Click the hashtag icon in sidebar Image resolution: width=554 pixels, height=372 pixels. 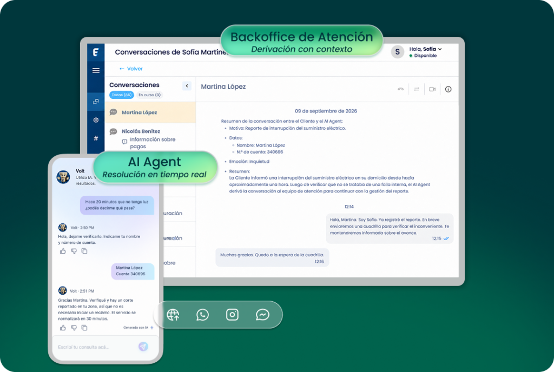point(96,138)
